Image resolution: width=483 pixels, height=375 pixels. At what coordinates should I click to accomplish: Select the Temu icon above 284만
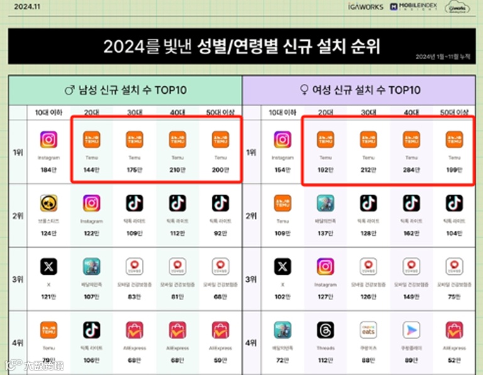pos(411,140)
